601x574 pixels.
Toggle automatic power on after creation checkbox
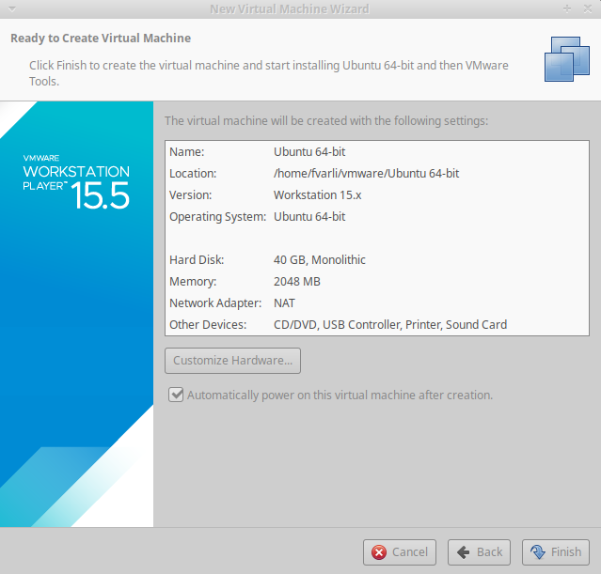[x=176, y=395]
